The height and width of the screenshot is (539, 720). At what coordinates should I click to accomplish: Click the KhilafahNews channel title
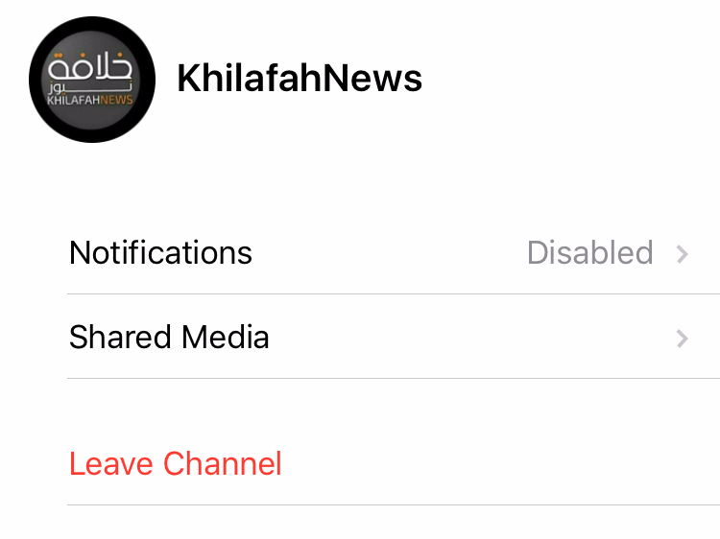(x=300, y=78)
